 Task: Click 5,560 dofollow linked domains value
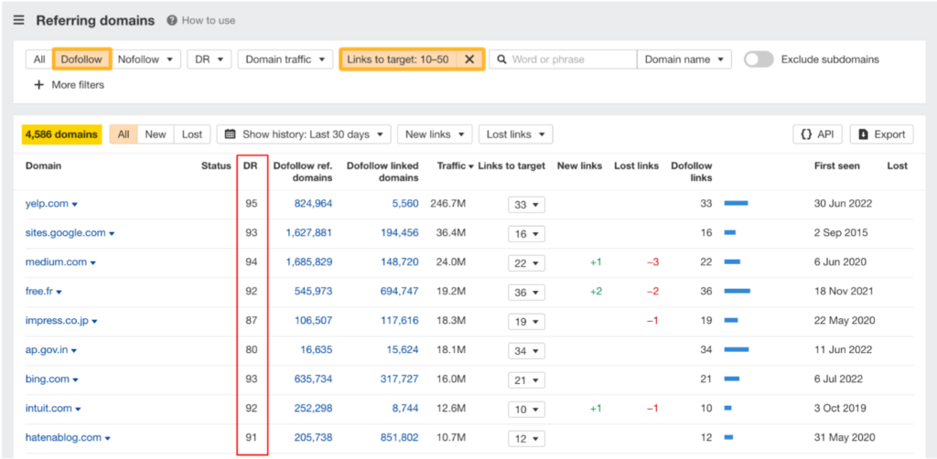405,204
